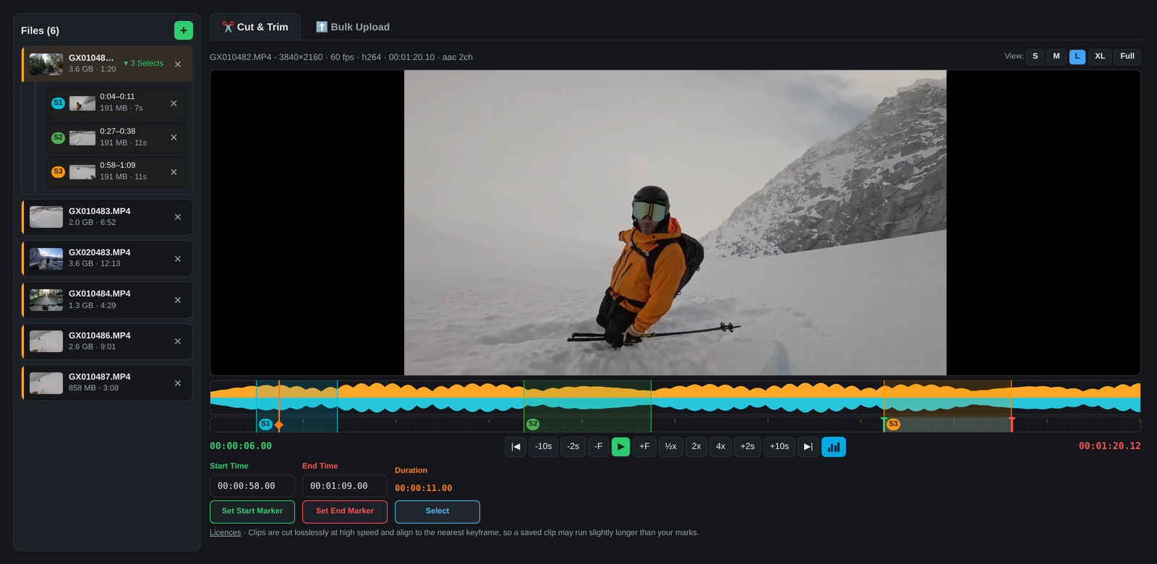Image resolution: width=1157 pixels, height=564 pixels.
Task: Edit the Start Time field
Action: tap(252, 486)
